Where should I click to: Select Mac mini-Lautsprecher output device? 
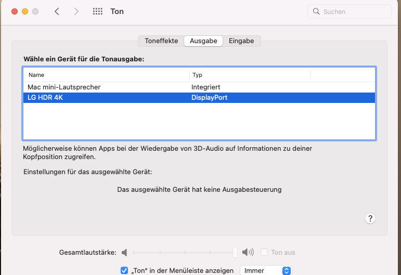pos(64,87)
